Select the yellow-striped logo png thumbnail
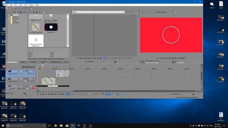Viewport: 228px width, 128px height. (36, 27)
